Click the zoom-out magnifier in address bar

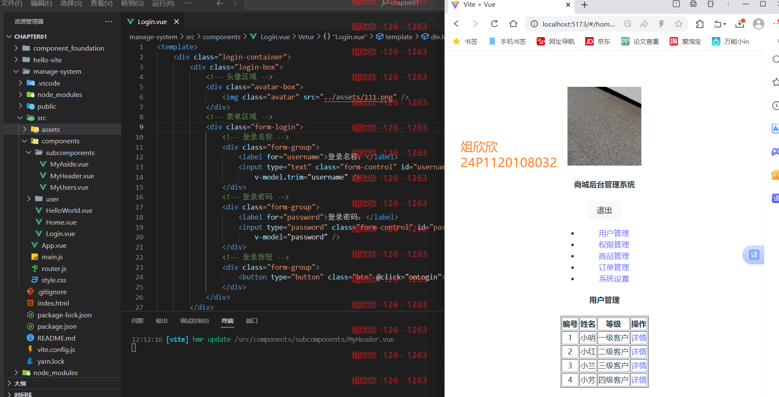(x=627, y=24)
